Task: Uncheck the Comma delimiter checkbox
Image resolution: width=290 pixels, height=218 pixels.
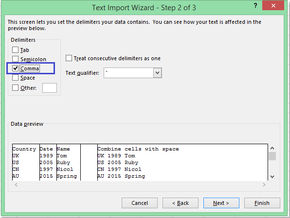Action: [x=16, y=68]
